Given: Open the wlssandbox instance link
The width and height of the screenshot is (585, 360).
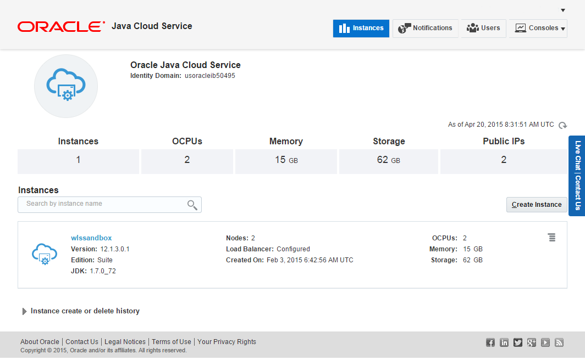Looking at the screenshot, I should [91, 238].
